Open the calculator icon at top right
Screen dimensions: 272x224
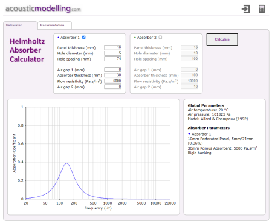262,9
